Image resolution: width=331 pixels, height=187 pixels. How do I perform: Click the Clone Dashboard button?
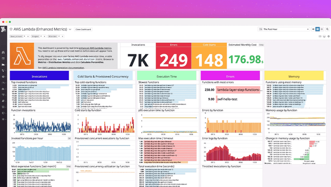pyautogui.click(x=83, y=30)
